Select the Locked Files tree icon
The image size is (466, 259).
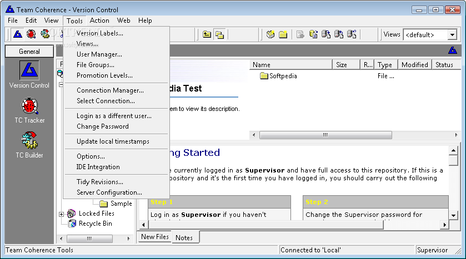click(71, 214)
